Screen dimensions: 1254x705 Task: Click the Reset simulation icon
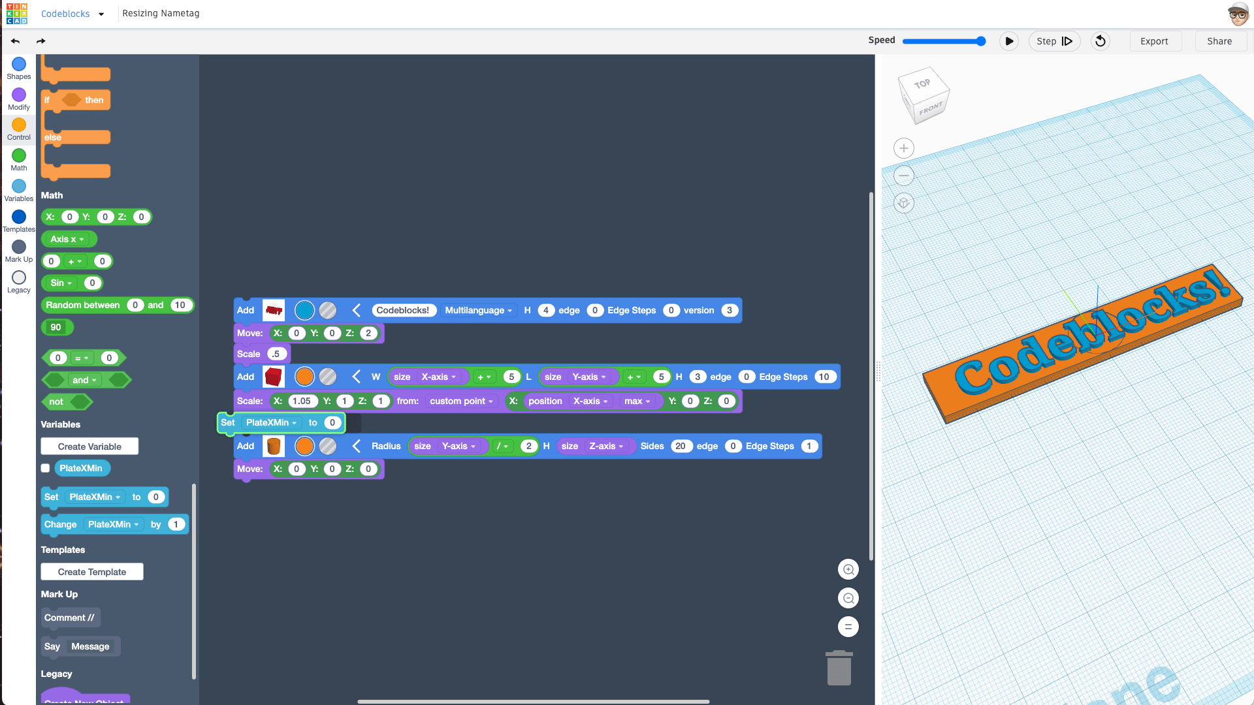click(x=1101, y=41)
